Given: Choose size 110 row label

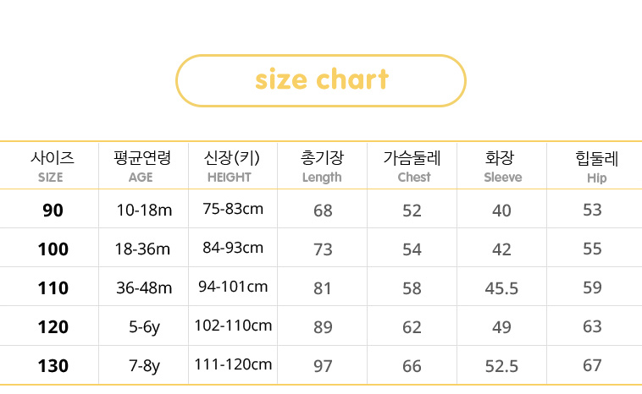Looking at the screenshot, I should [53, 287].
